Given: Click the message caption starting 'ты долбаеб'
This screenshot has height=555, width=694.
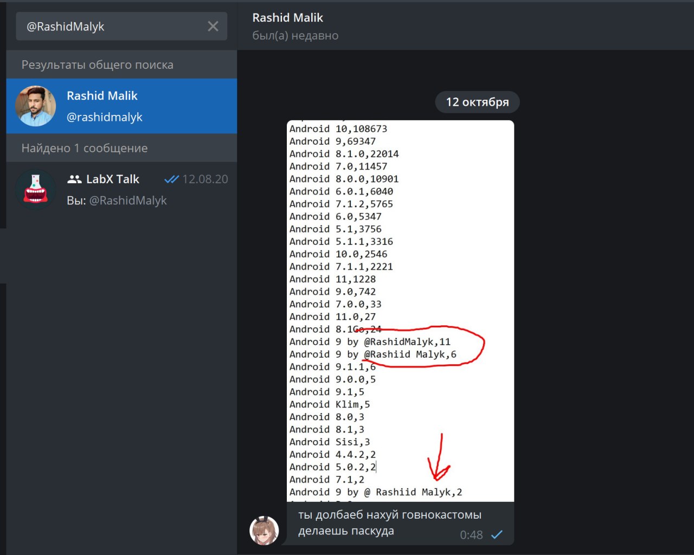Looking at the screenshot, I should coord(390,522).
